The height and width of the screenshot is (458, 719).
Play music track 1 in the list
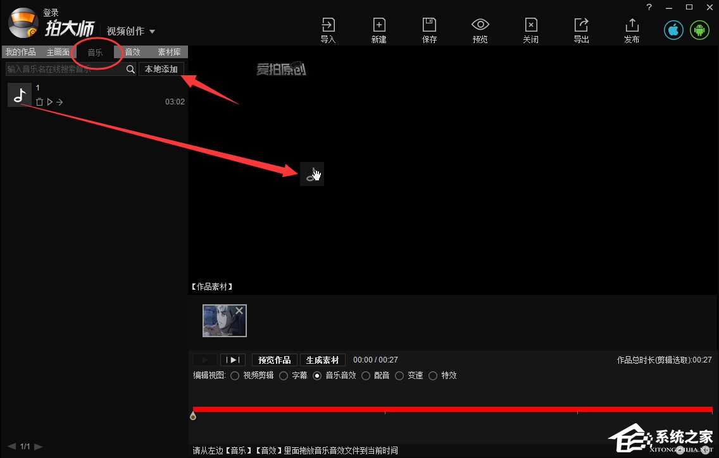(49, 102)
